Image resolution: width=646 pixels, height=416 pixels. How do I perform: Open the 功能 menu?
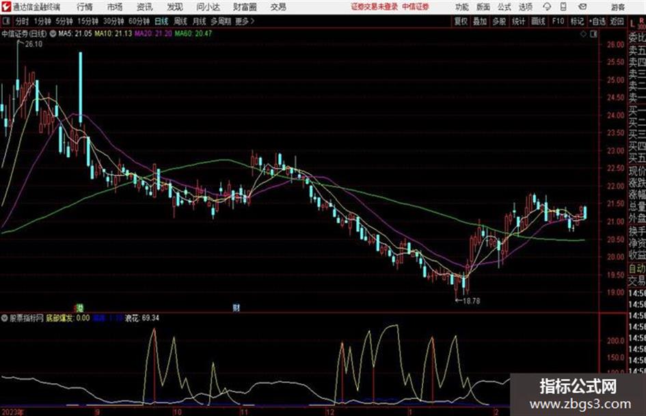(x=462, y=8)
